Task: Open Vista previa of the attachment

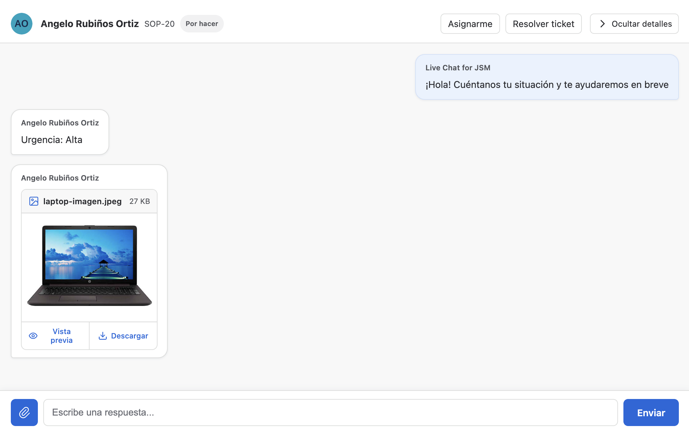Action: (55, 336)
